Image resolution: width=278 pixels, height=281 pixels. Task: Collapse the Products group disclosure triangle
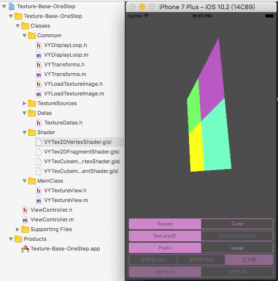click(11, 239)
